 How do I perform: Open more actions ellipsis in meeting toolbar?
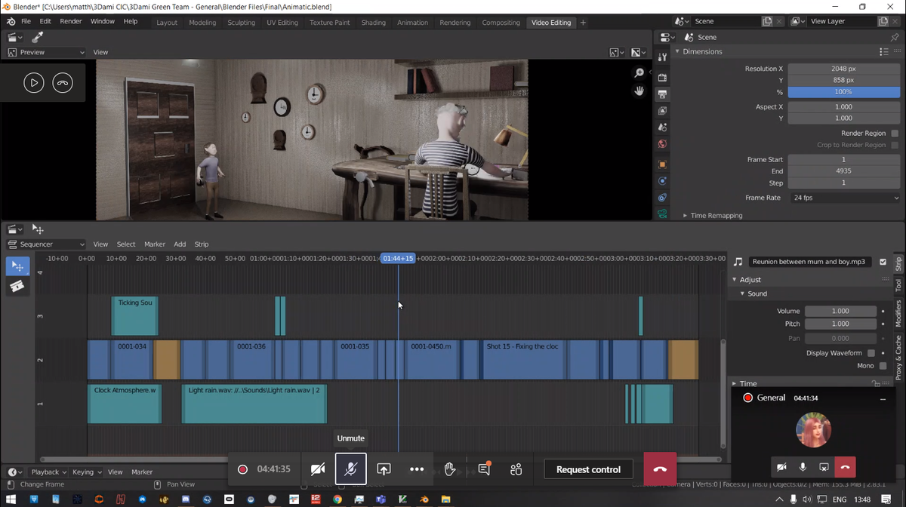pos(417,469)
